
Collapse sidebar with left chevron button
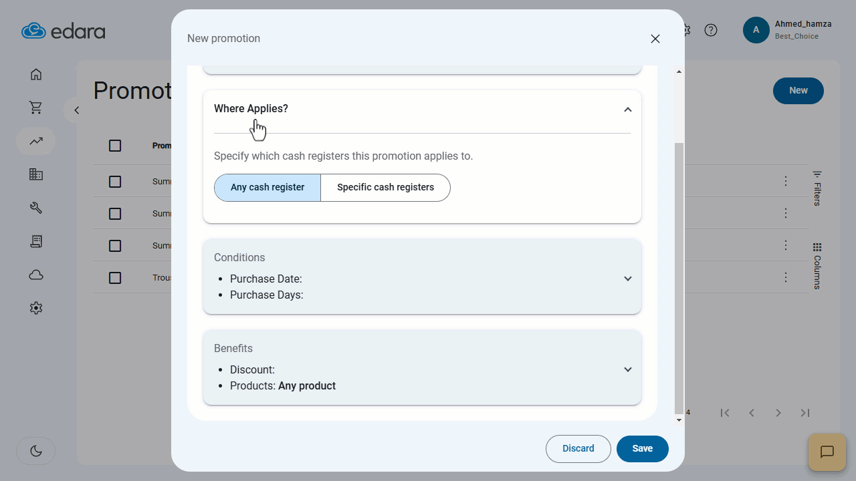pyautogui.click(x=76, y=110)
